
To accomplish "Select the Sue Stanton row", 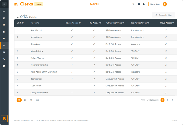I will pyautogui.click(x=96, y=86).
